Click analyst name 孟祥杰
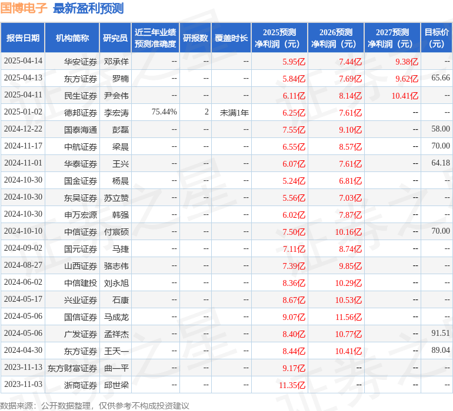Screen dimensions: 453x411 coord(116,334)
